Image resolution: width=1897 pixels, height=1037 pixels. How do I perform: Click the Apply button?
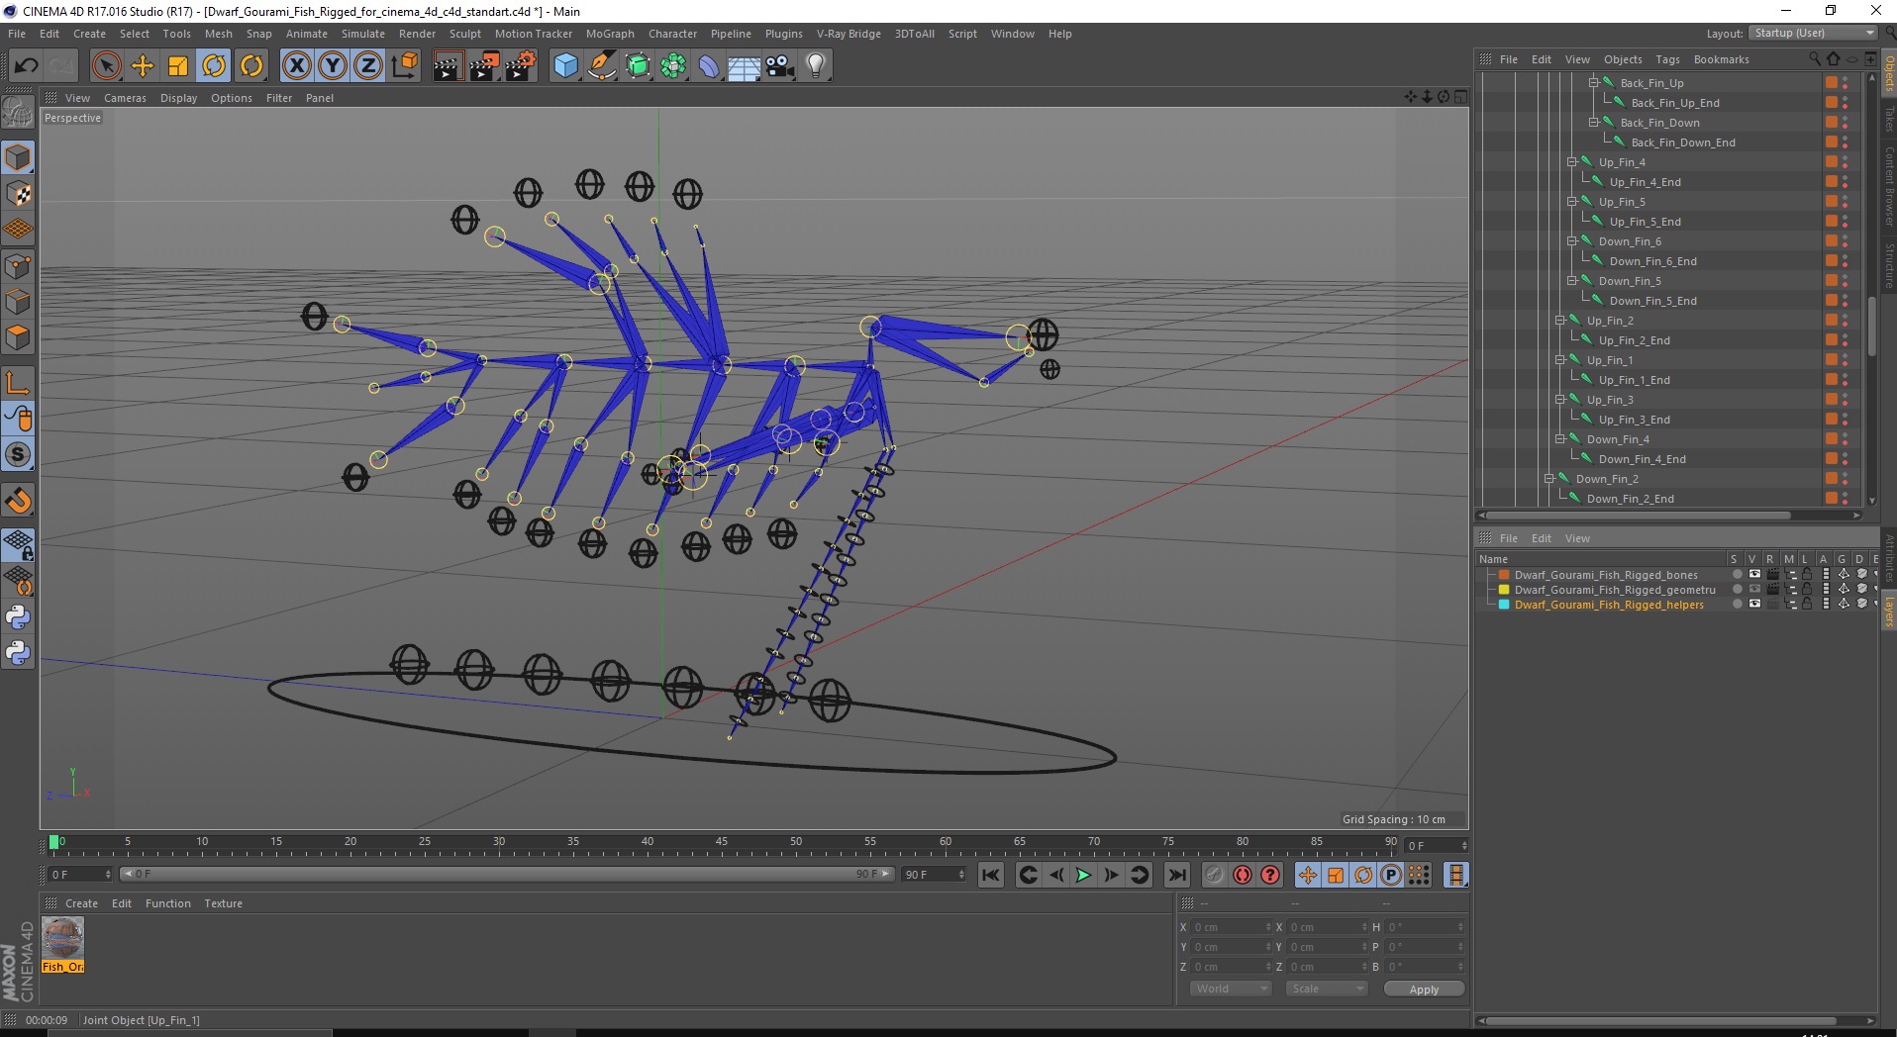(1424, 989)
